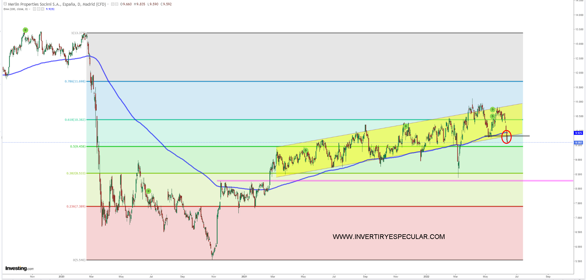Select the blue 9.925 EMA price label
Image resolution: width=586 pixels, height=280 pixels.
coord(578,133)
